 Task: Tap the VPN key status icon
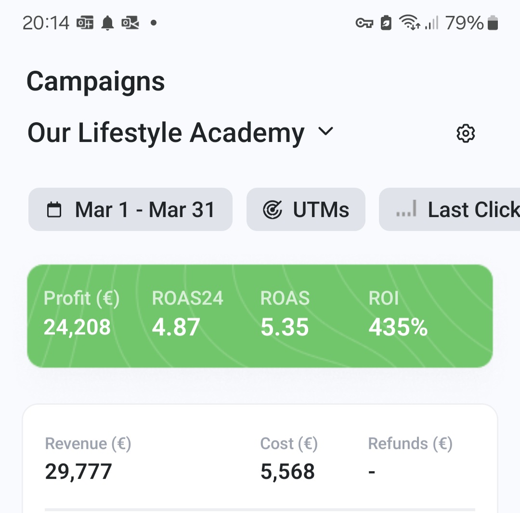[364, 23]
